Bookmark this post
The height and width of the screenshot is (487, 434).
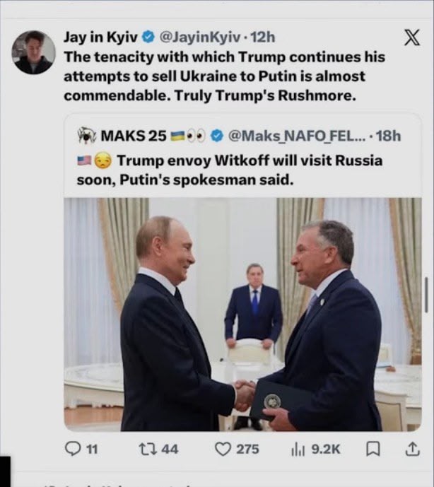pos(373,449)
